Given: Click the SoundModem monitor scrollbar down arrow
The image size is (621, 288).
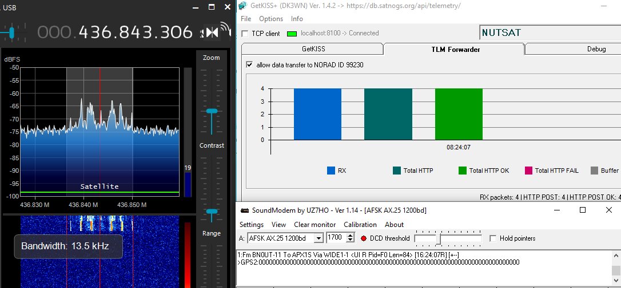Looking at the screenshot, I should [616, 280].
